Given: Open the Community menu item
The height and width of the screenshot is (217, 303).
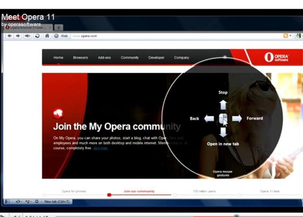Looking at the screenshot, I should (130, 58).
